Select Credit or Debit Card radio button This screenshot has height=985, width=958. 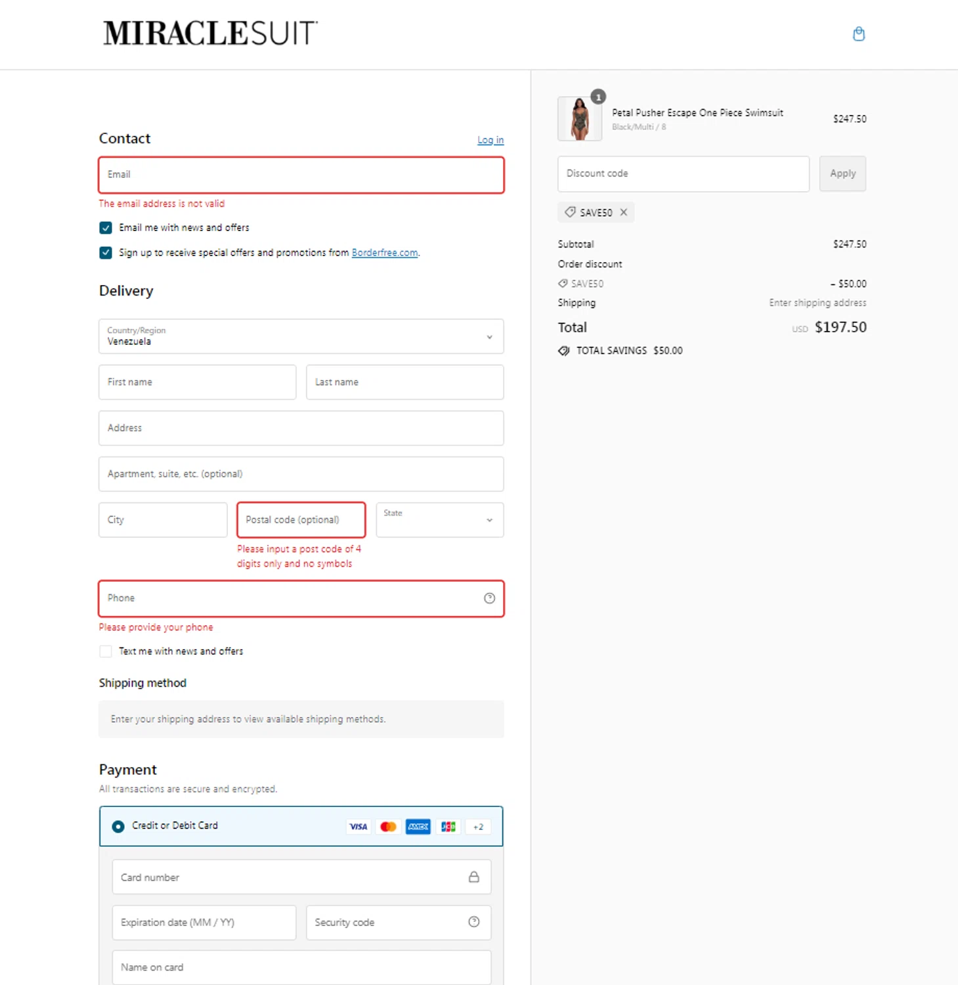pyautogui.click(x=118, y=827)
